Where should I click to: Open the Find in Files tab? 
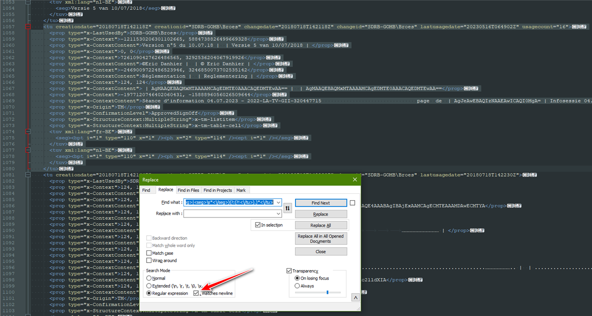click(188, 190)
